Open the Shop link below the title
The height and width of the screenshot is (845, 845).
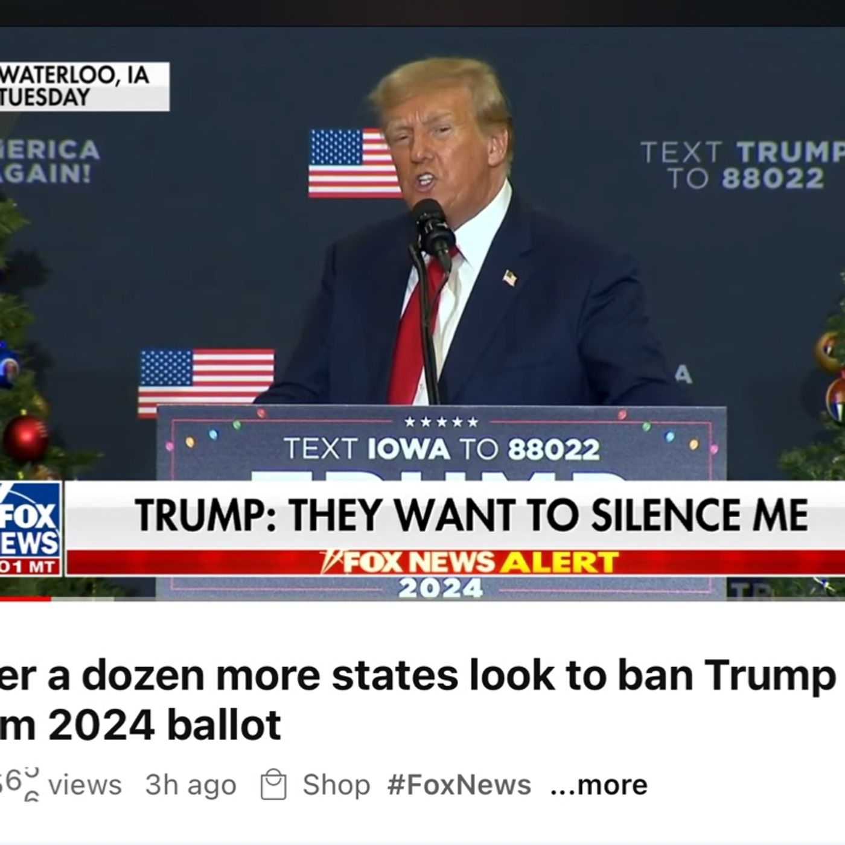336,785
